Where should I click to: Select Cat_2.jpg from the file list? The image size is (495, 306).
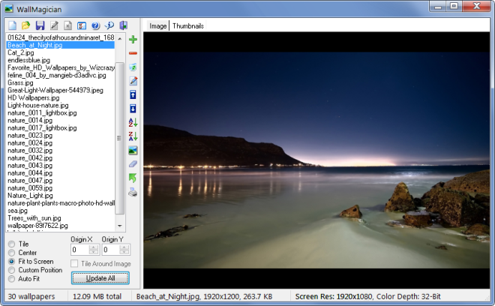[x=20, y=52]
